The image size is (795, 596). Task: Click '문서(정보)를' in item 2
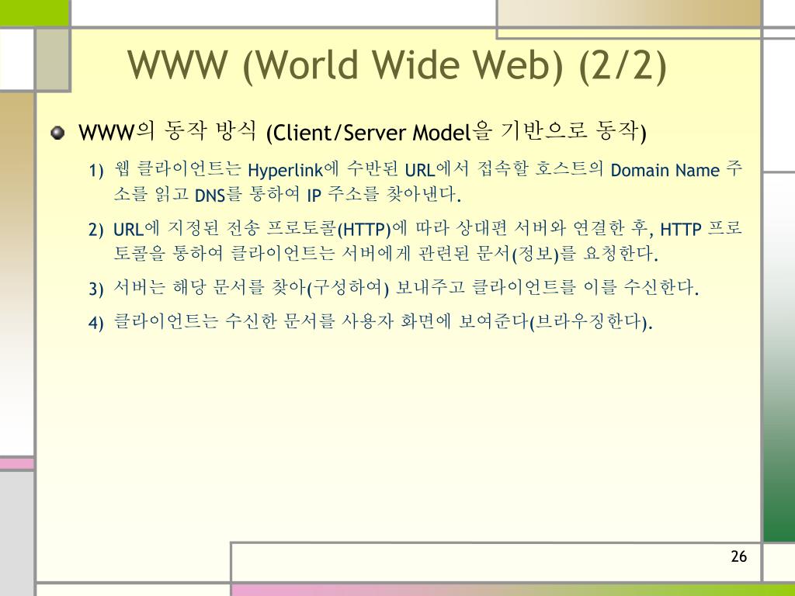tap(526, 254)
